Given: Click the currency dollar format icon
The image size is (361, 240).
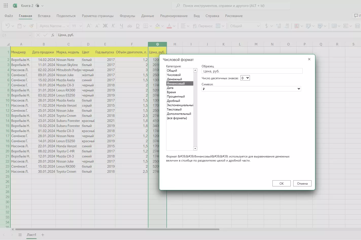Looking at the screenshot, I should coord(266,26).
